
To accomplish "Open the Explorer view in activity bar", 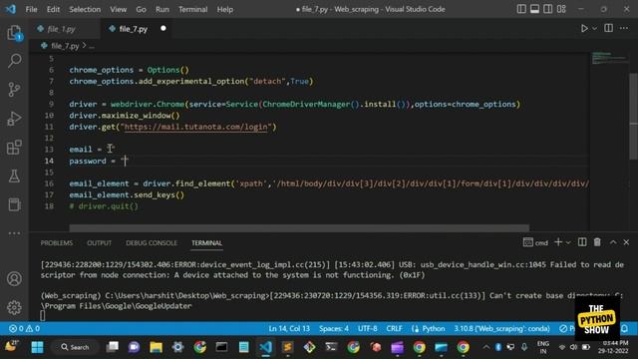I will coord(14,33).
